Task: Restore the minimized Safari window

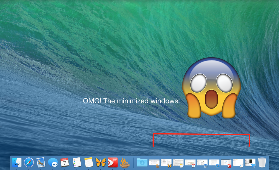Action: tap(214, 163)
